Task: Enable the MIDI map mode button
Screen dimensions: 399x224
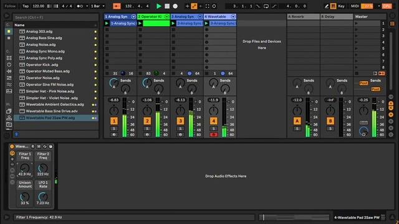Action: [x=355, y=6]
